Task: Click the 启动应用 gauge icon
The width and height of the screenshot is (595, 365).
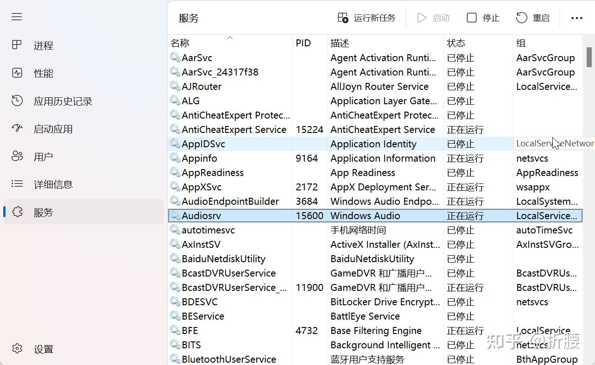Action: 17,128
